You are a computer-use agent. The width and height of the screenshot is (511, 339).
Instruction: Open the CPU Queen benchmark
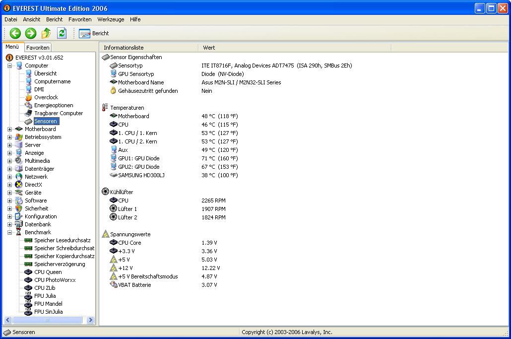[48, 272]
